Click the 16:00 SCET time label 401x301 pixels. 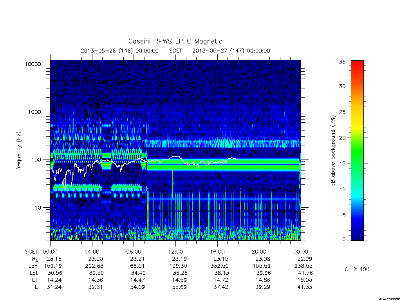click(x=217, y=252)
